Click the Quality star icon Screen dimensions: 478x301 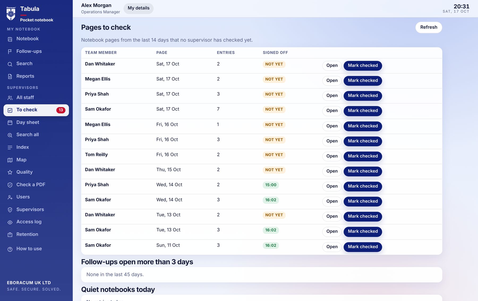tap(10, 172)
